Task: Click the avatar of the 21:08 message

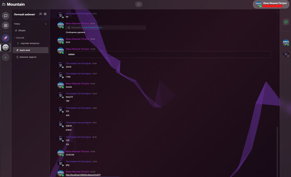Action: pyautogui.click(x=61, y=153)
